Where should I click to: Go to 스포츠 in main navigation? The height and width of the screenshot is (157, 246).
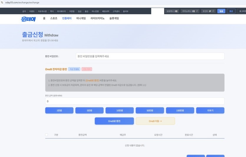coord(54,18)
